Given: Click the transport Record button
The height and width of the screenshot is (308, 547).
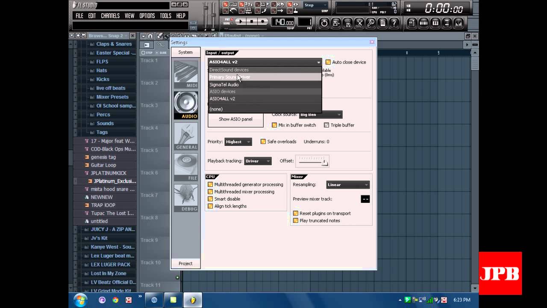Looking at the screenshot, I should click(x=262, y=21).
